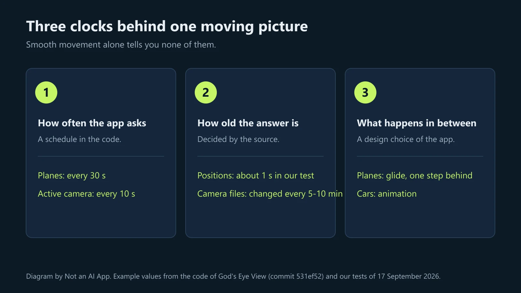
Task: Click 'Camera files: changed every 5-10 min'
Action: (x=270, y=194)
